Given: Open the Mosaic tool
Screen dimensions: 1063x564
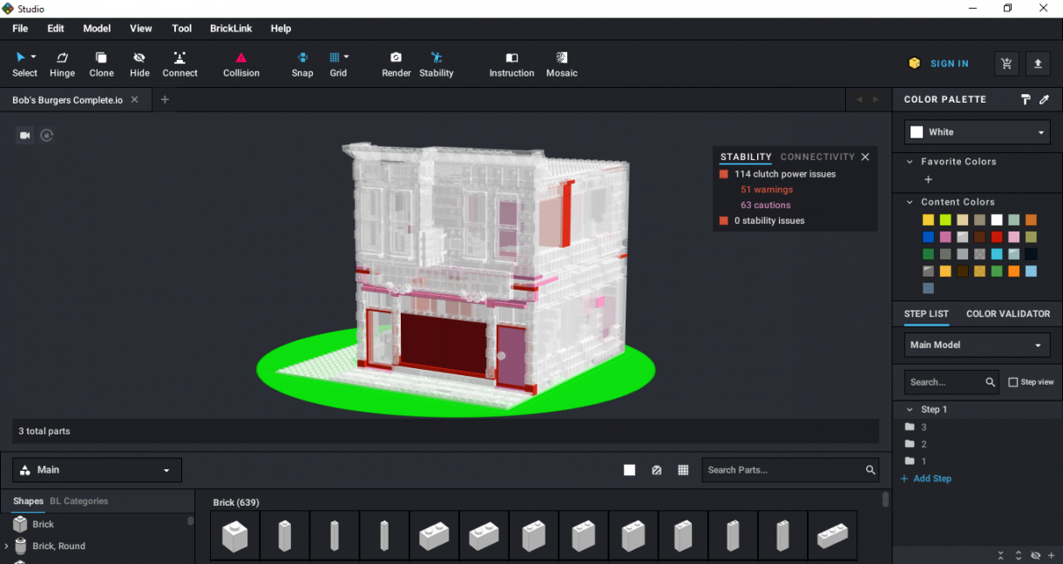Looking at the screenshot, I should pyautogui.click(x=562, y=64).
